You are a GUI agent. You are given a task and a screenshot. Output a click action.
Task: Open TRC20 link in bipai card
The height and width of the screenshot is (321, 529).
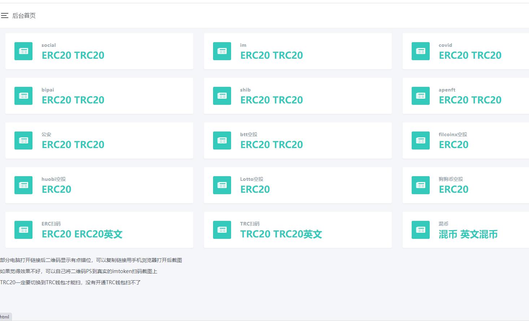[89, 100]
